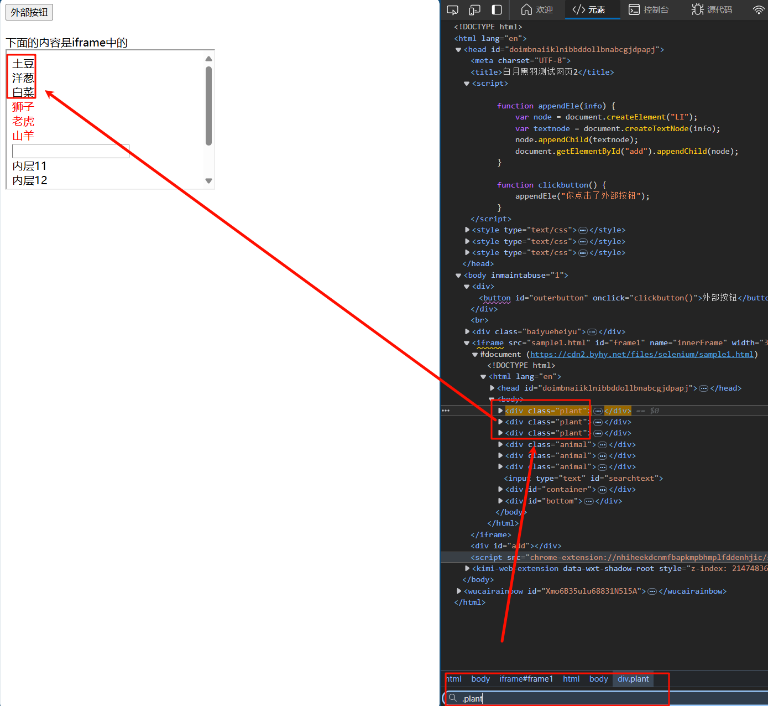
Task: Click ellipsis badge in highlighted div.plant row
Action: [598, 411]
